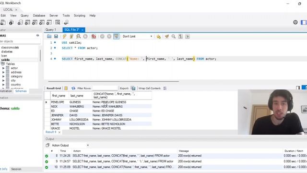The height and width of the screenshot is (173, 307).
Task: Switch to Query 1 tab
Action: point(51,30)
